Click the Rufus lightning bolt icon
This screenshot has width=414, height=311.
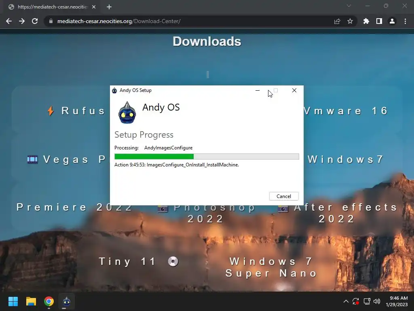(51, 111)
